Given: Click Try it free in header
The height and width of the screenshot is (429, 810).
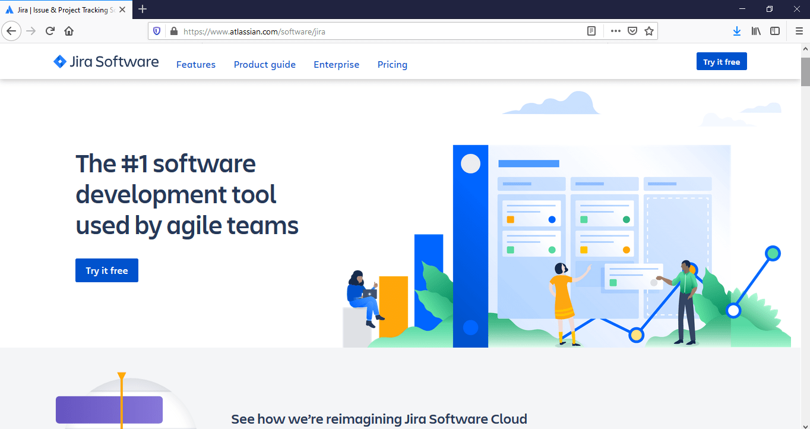Looking at the screenshot, I should tap(722, 62).
